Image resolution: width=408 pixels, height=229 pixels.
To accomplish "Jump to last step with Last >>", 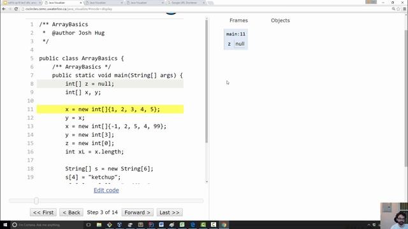I will [170, 212].
